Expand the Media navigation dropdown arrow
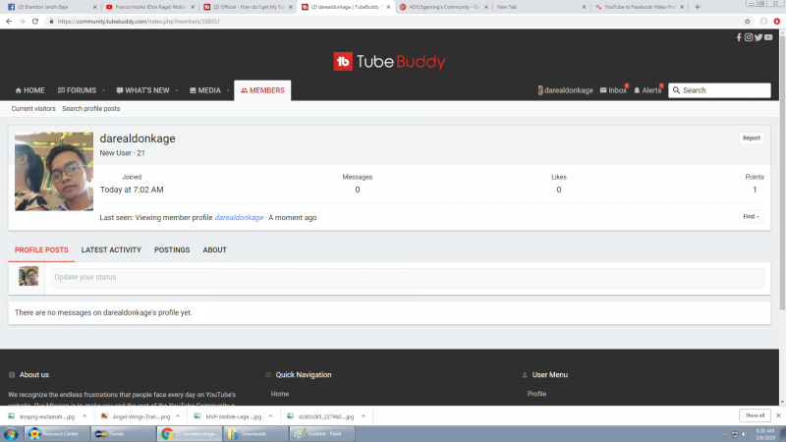Viewport: 786px width, 442px height. (x=228, y=90)
